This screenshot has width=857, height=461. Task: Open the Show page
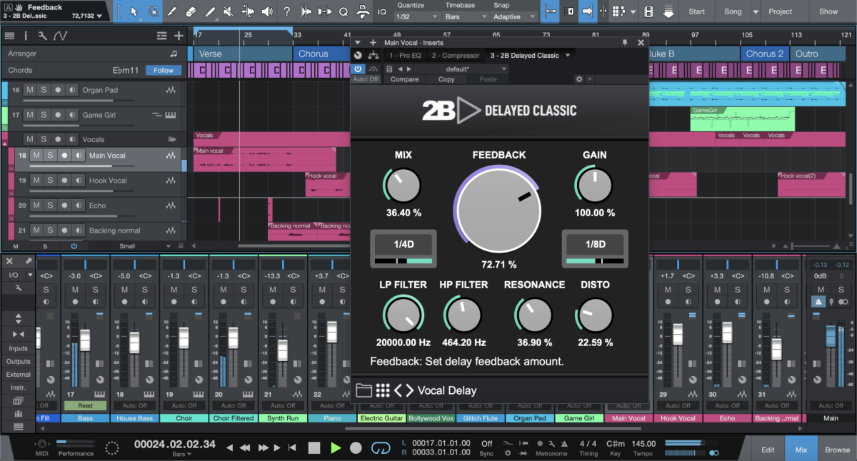[x=828, y=11]
